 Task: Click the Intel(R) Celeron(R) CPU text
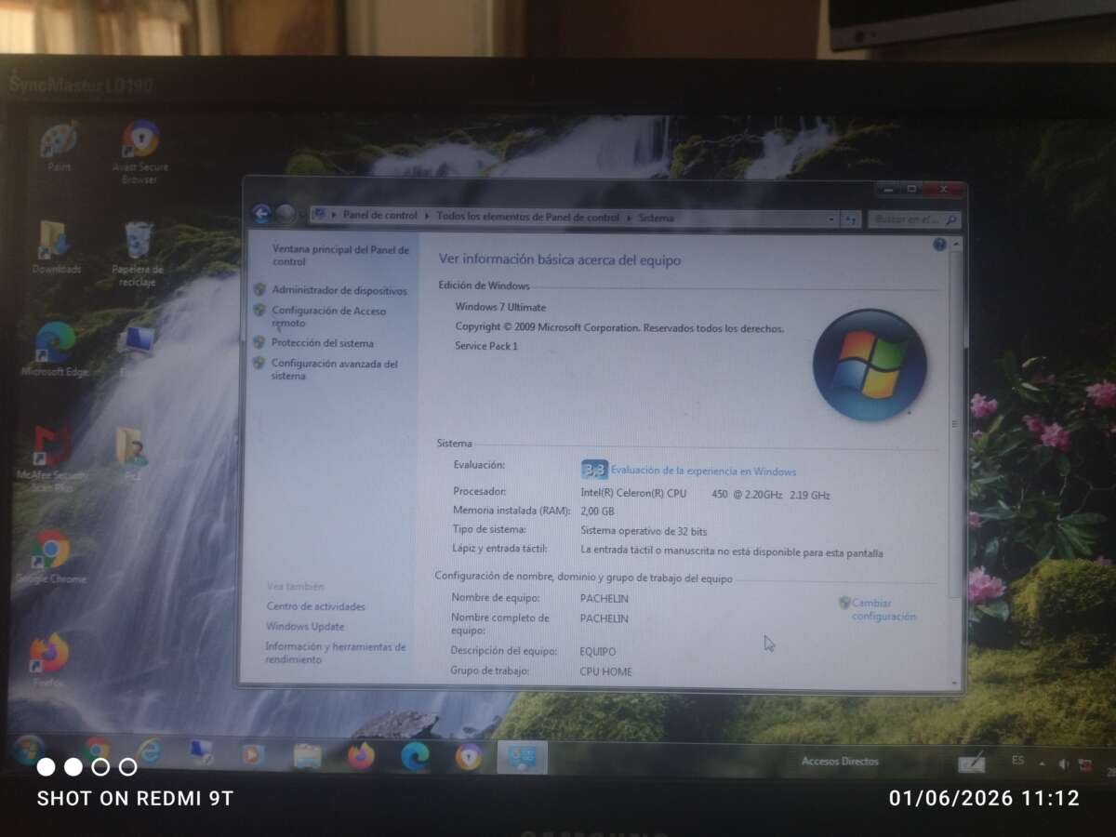(x=634, y=494)
